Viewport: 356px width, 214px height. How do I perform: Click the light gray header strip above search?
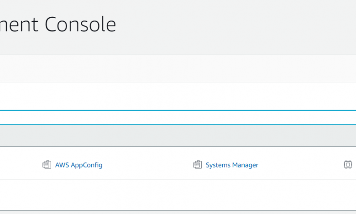178,68
